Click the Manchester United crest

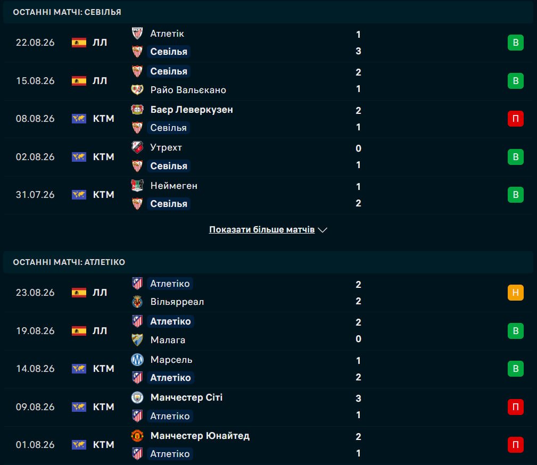click(137, 436)
